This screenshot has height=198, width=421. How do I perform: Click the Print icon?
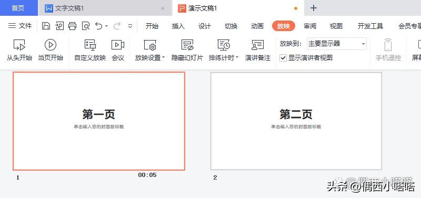click(x=72, y=26)
